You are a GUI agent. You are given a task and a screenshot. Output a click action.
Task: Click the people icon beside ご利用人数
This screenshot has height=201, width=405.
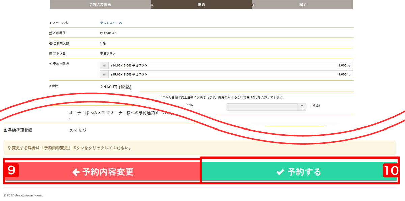click(x=51, y=44)
